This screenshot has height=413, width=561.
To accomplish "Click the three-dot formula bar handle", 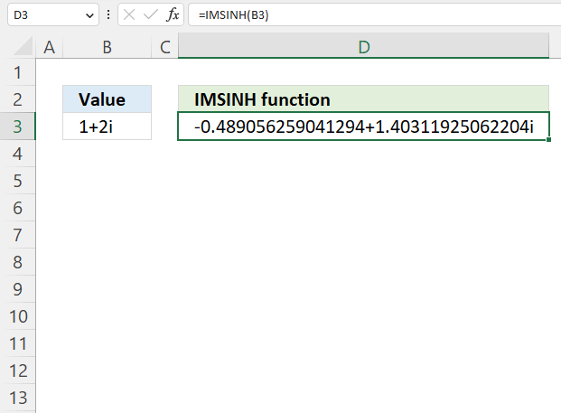I will click(x=108, y=15).
